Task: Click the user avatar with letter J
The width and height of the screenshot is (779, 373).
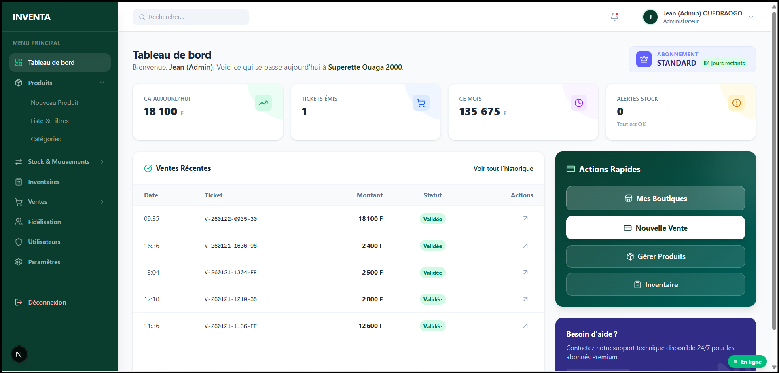Action: [x=650, y=17]
